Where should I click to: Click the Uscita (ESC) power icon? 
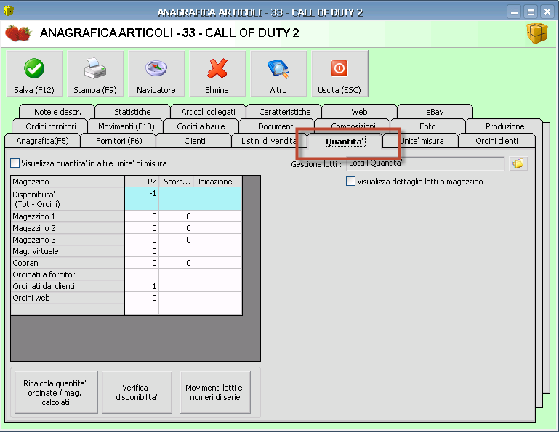(x=339, y=68)
